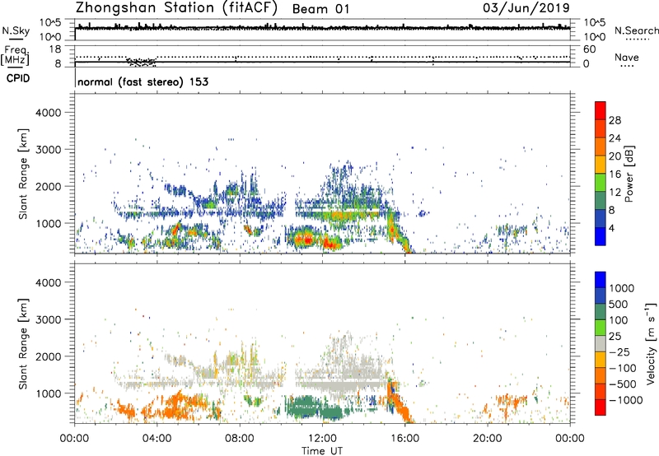Click the "25" tick on Velocity colorbar
Image resolution: width=659 pixels, height=456 pixels.
point(615,336)
